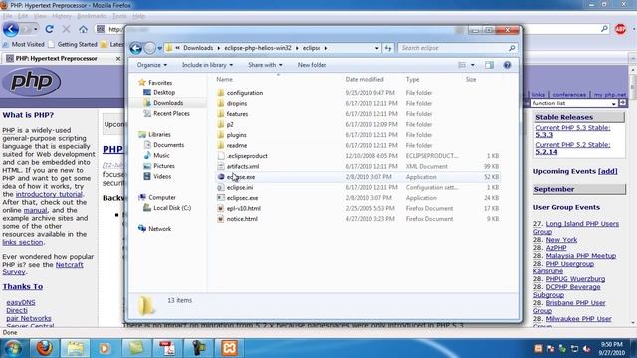Select Favorites in navigation pane

160,83
